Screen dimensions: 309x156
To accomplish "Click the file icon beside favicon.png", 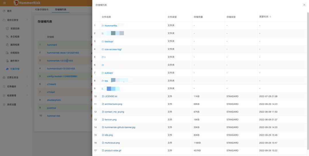I will click(103, 120).
